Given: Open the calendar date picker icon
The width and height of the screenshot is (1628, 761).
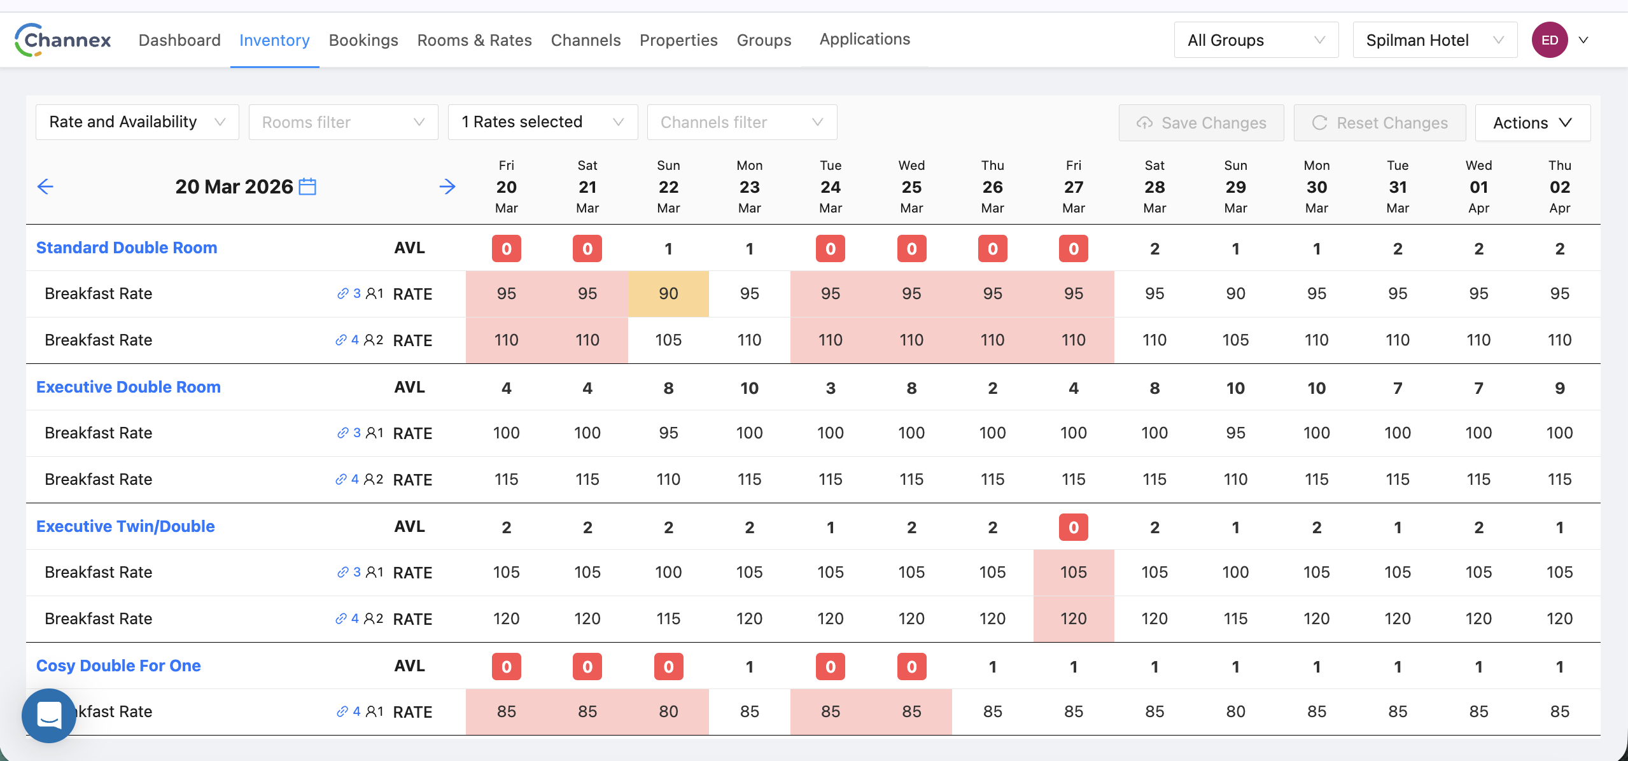Looking at the screenshot, I should pos(307,186).
